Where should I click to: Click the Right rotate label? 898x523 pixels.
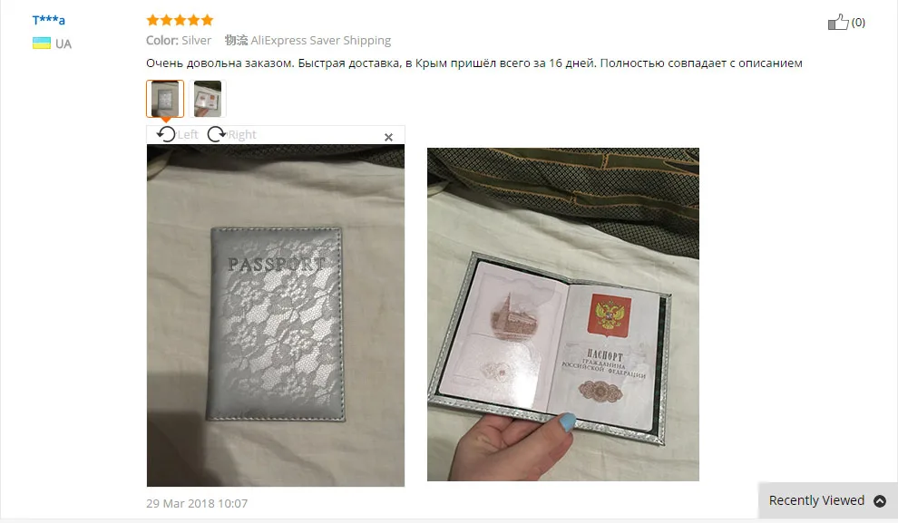(x=241, y=134)
